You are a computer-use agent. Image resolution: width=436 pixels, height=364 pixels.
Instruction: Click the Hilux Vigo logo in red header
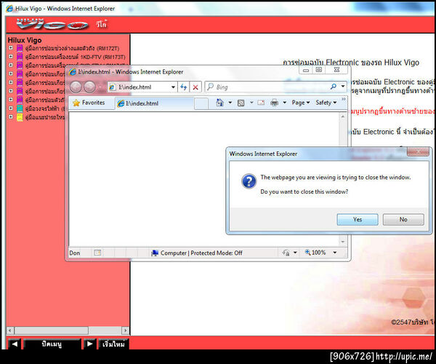coord(52,24)
